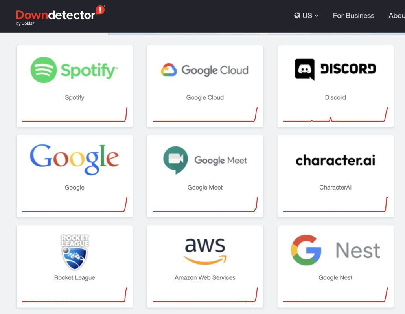Click the Discord logo image

[x=335, y=69]
